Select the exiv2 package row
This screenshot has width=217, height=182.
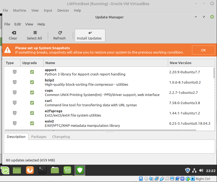click(x=109, y=123)
